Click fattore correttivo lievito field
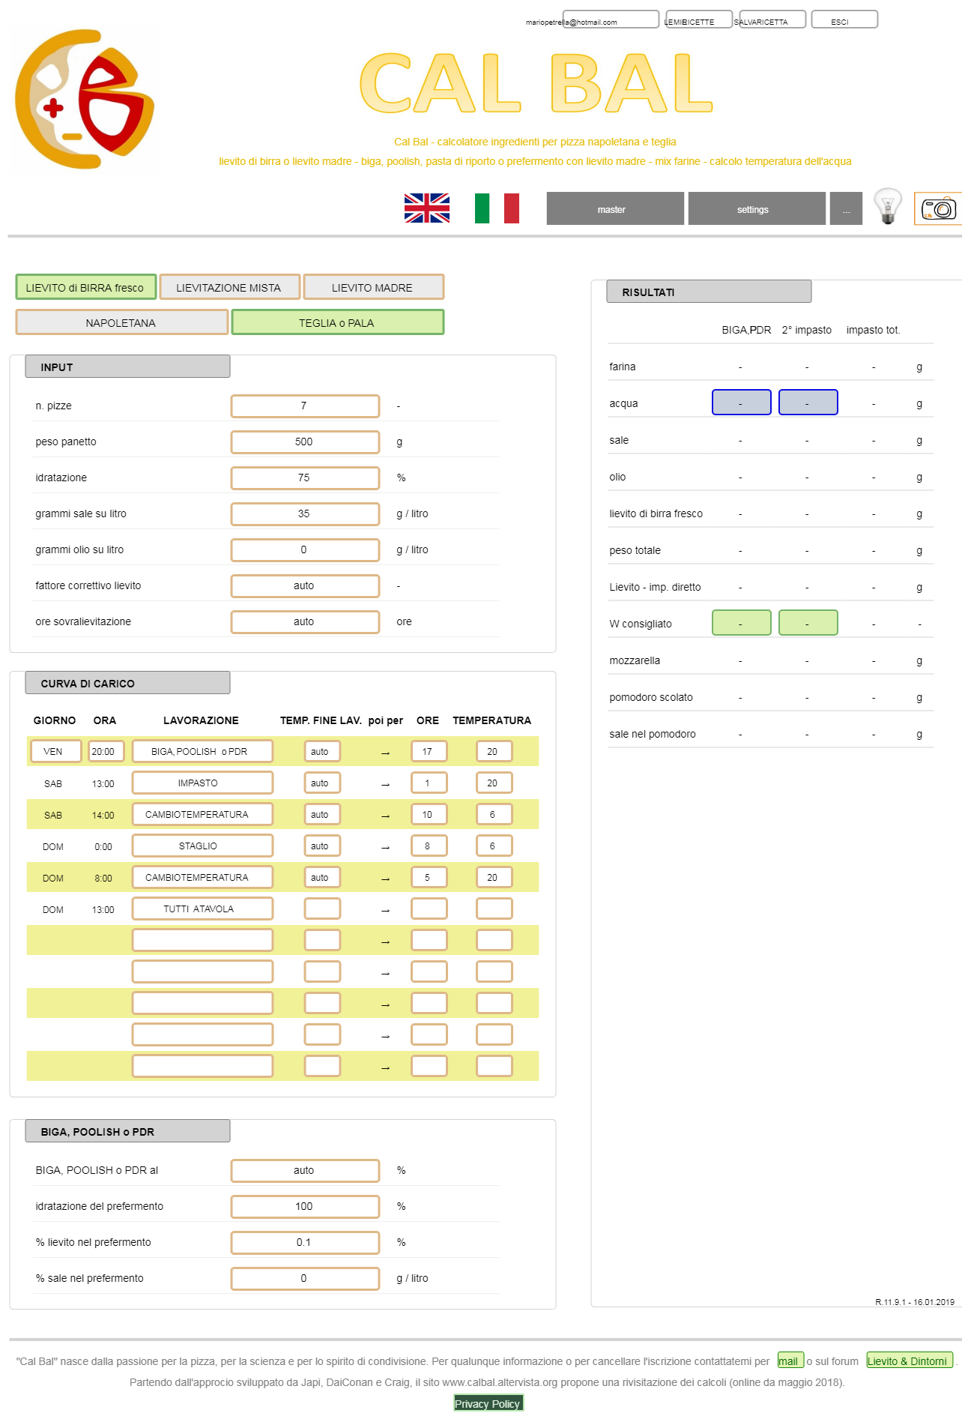 pyautogui.click(x=306, y=585)
